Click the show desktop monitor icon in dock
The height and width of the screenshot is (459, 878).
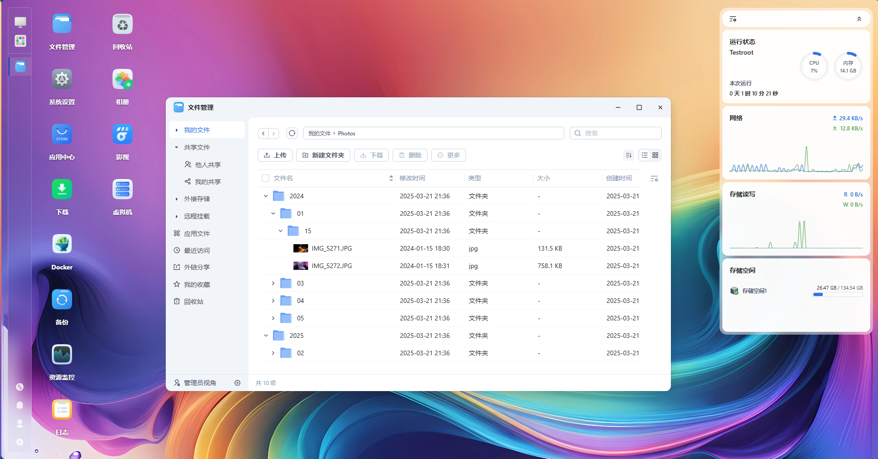pyautogui.click(x=20, y=22)
